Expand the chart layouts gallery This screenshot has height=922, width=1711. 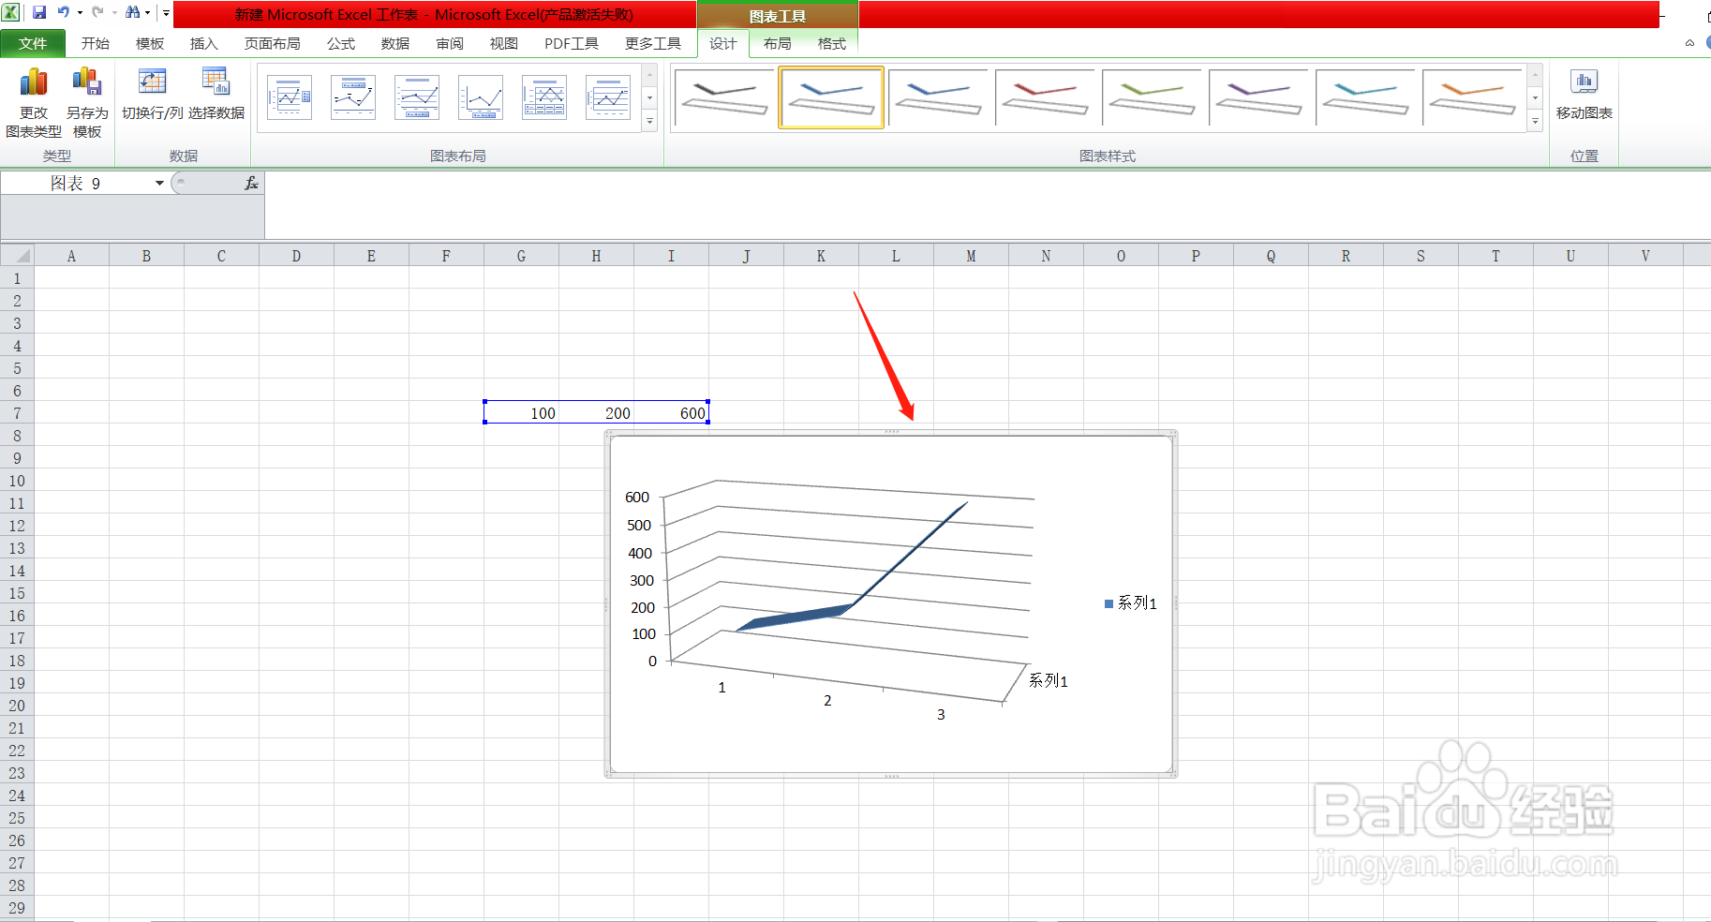click(649, 122)
